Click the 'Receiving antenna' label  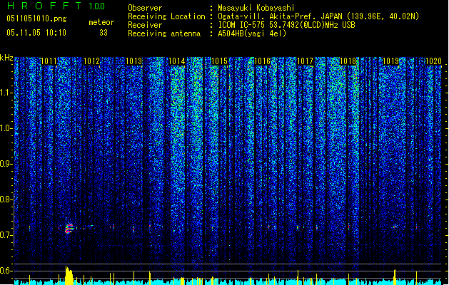coord(164,33)
